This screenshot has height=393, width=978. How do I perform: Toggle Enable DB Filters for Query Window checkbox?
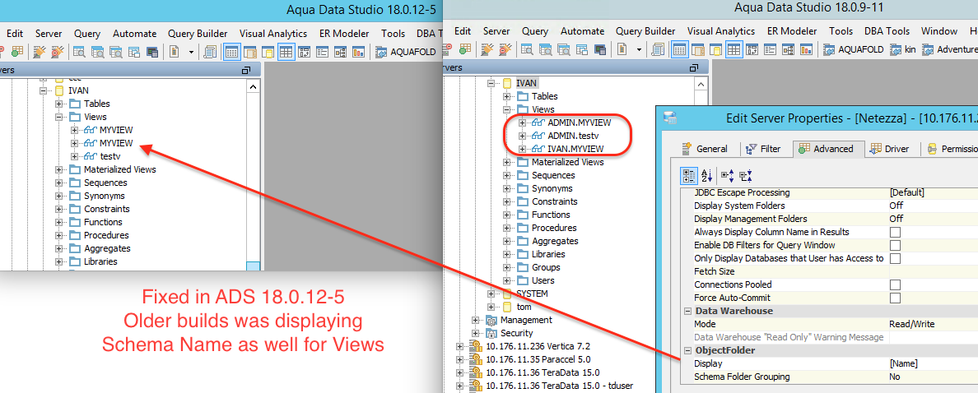click(895, 245)
